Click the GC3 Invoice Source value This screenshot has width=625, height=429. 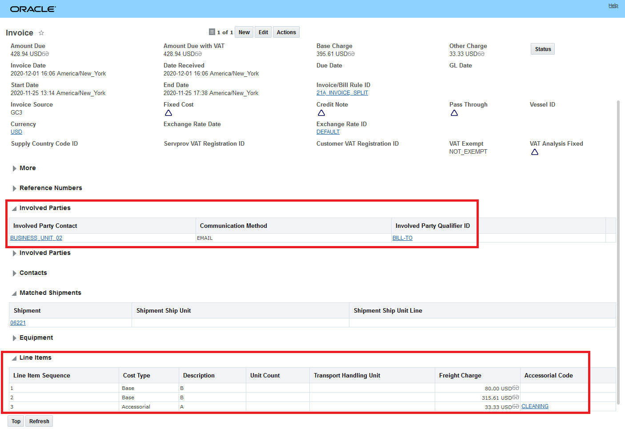16,112
